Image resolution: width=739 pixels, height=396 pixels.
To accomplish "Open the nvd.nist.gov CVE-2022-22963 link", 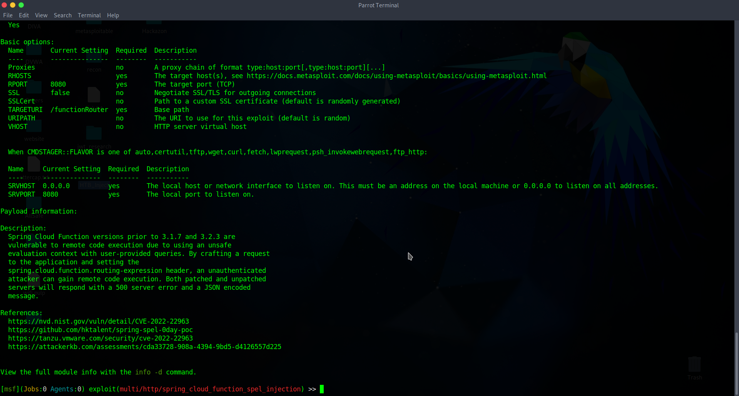I will [99, 321].
